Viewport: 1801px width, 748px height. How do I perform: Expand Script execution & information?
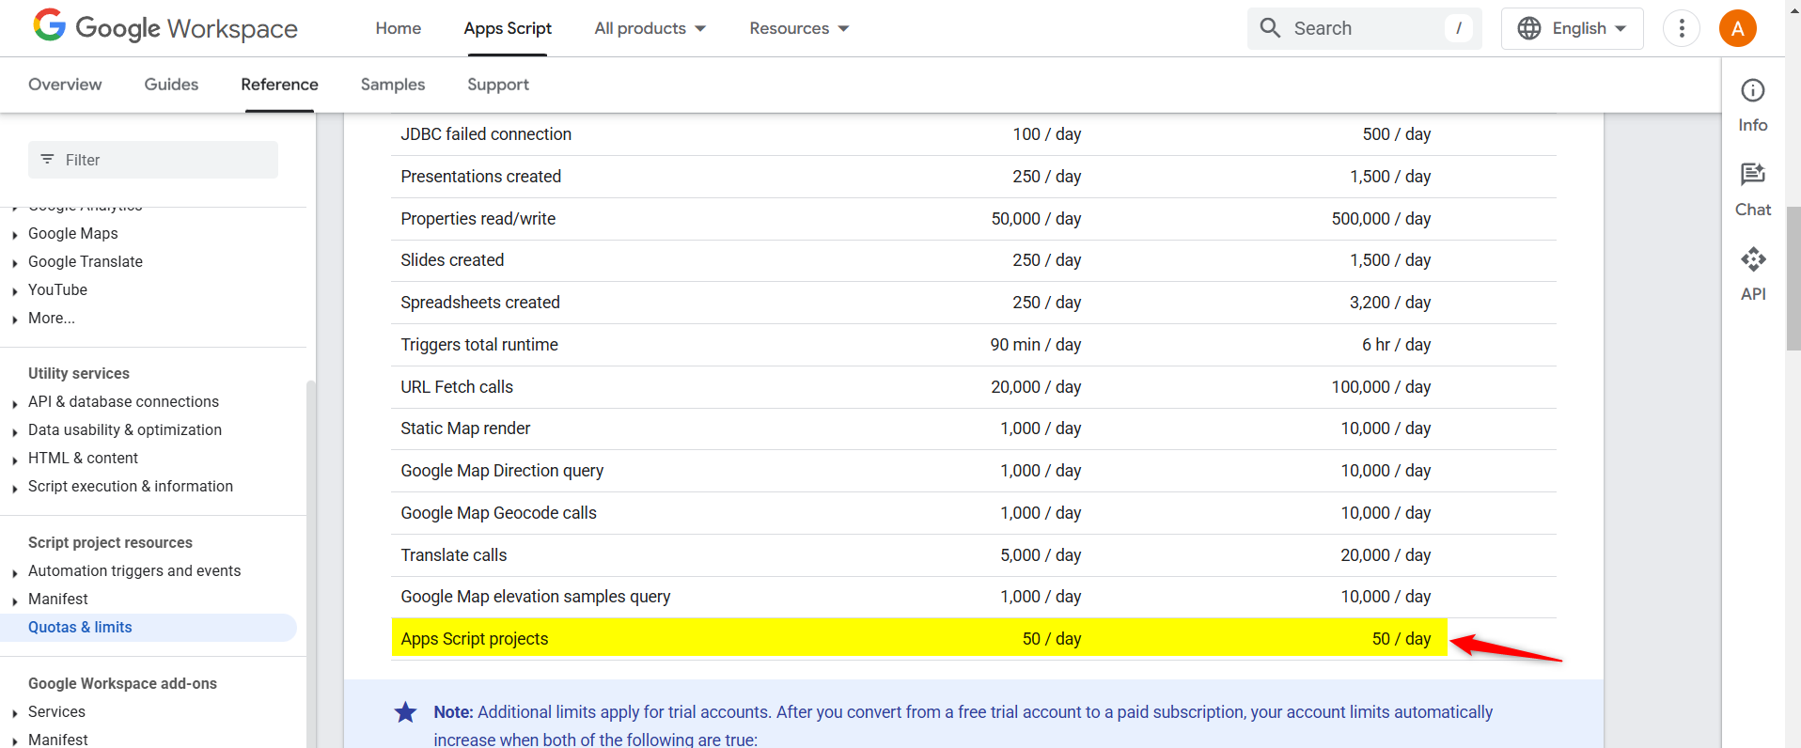(x=14, y=488)
